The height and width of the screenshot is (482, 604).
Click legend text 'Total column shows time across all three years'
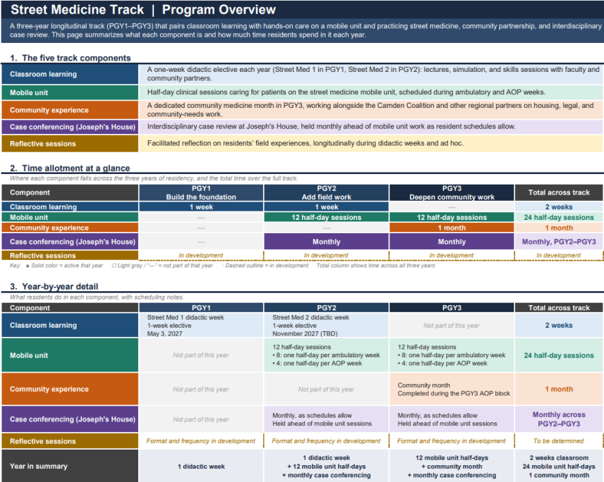pyautogui.click(x=375, y=266)
